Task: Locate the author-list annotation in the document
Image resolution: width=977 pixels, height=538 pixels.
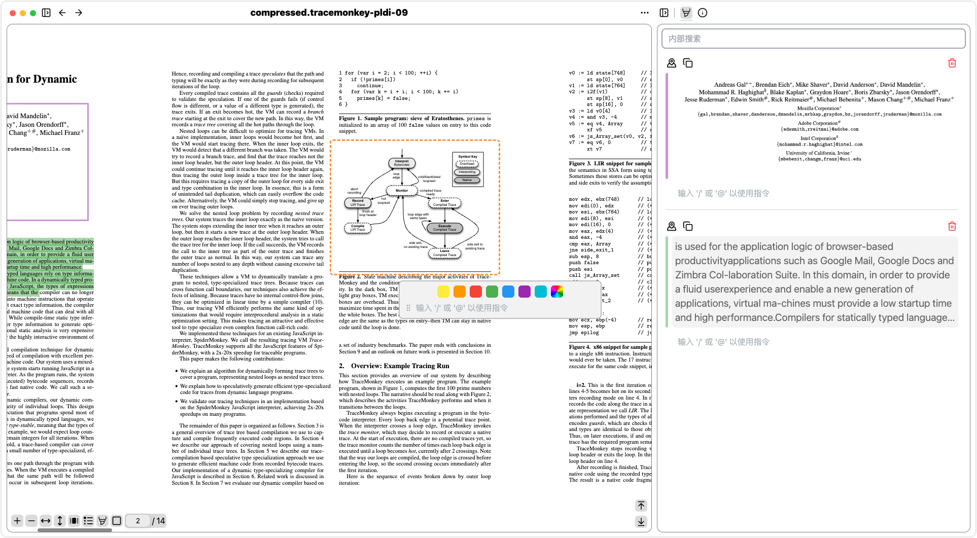Action: (x=672, y=63)
